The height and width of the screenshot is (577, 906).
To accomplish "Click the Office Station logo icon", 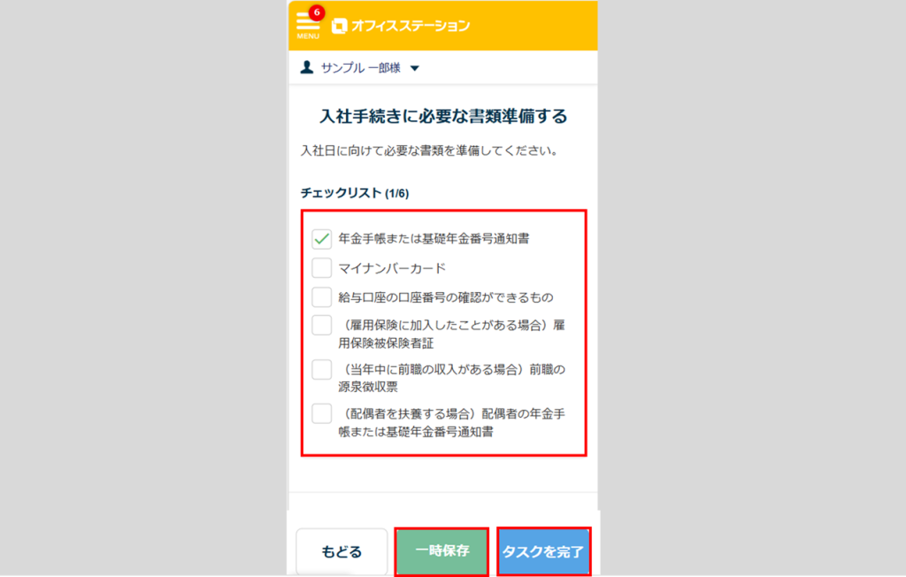I will [339, 26].
